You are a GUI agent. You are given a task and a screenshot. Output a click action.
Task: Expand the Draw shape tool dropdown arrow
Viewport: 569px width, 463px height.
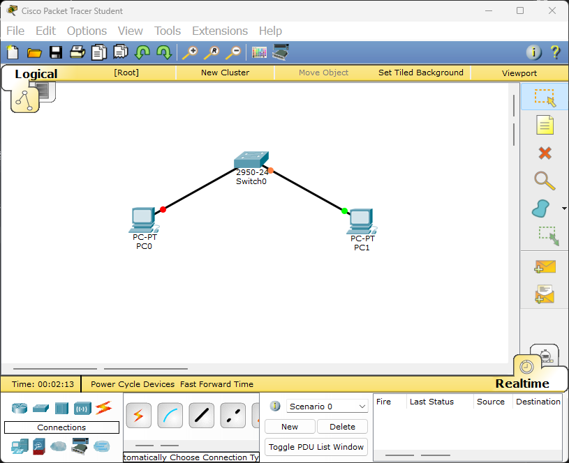564,208
